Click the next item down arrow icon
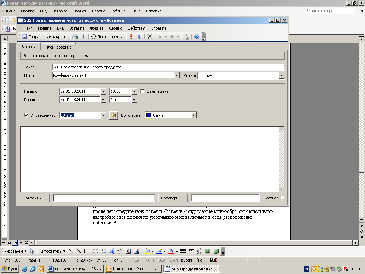 pyautogui.click(x=172, y=37)
